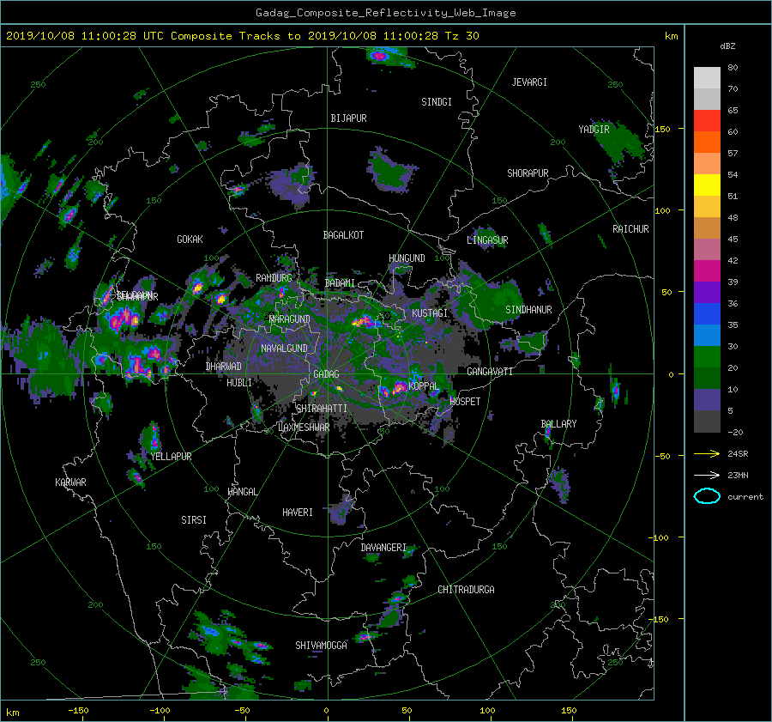Click the KUSTAGI city label
The width and height of the screenshot is (772, 722).
(x=430, y=313)
